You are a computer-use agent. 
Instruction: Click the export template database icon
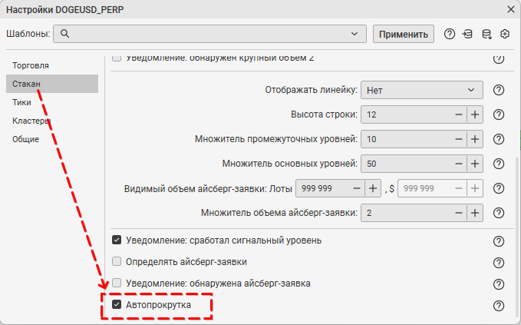click(x=486, y=34)
